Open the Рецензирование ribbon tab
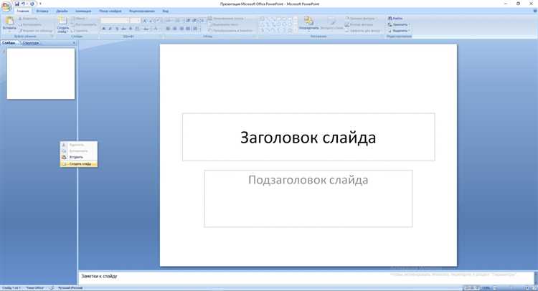Viewport: 538px width, 291px height. tap(142, 11)
